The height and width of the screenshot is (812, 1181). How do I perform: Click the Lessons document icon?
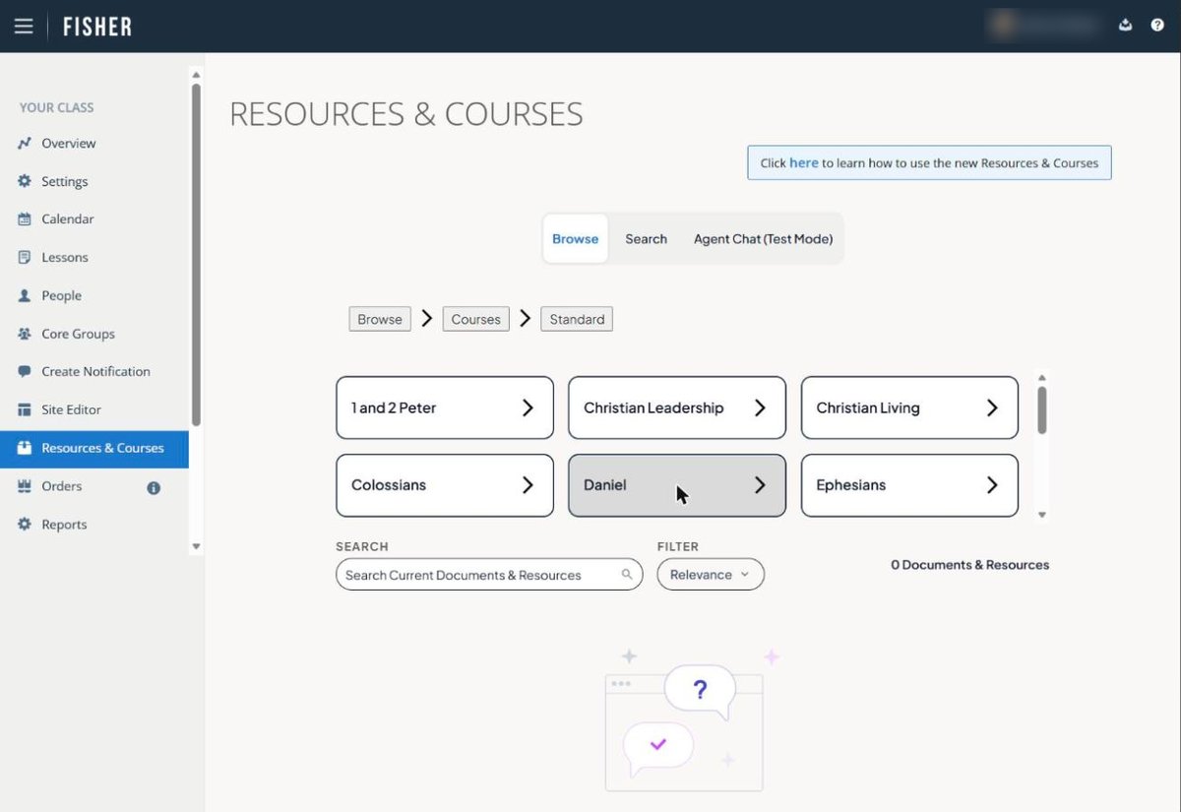tap(25, 258)
